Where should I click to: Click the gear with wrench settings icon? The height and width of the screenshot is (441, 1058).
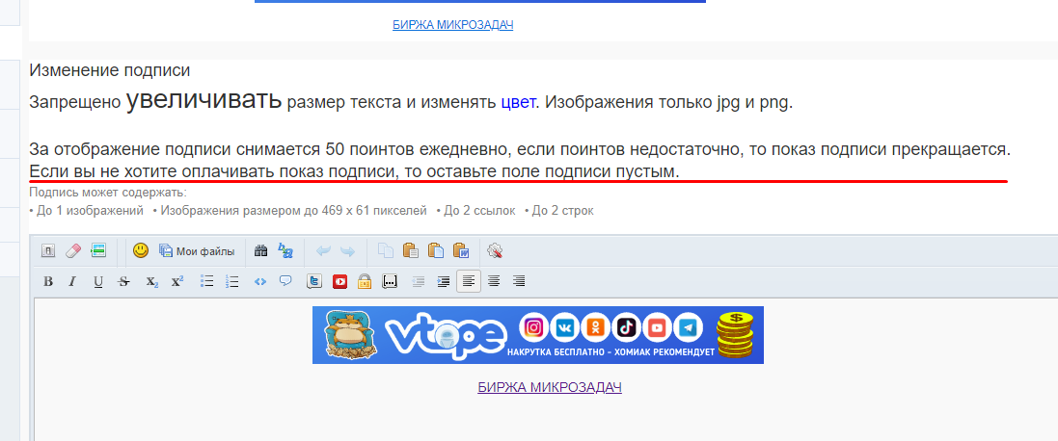(496, 251)
